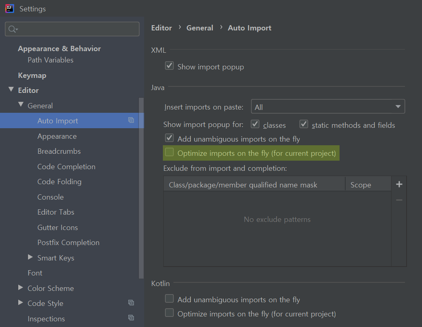Open General via the breadcrumb trail
The height and width of the screenshot is (327, 422).
tap(199, 28)
